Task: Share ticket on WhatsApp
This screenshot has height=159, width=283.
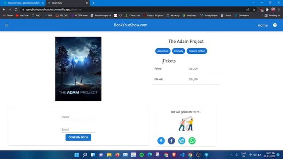Action: click(192, 140)
